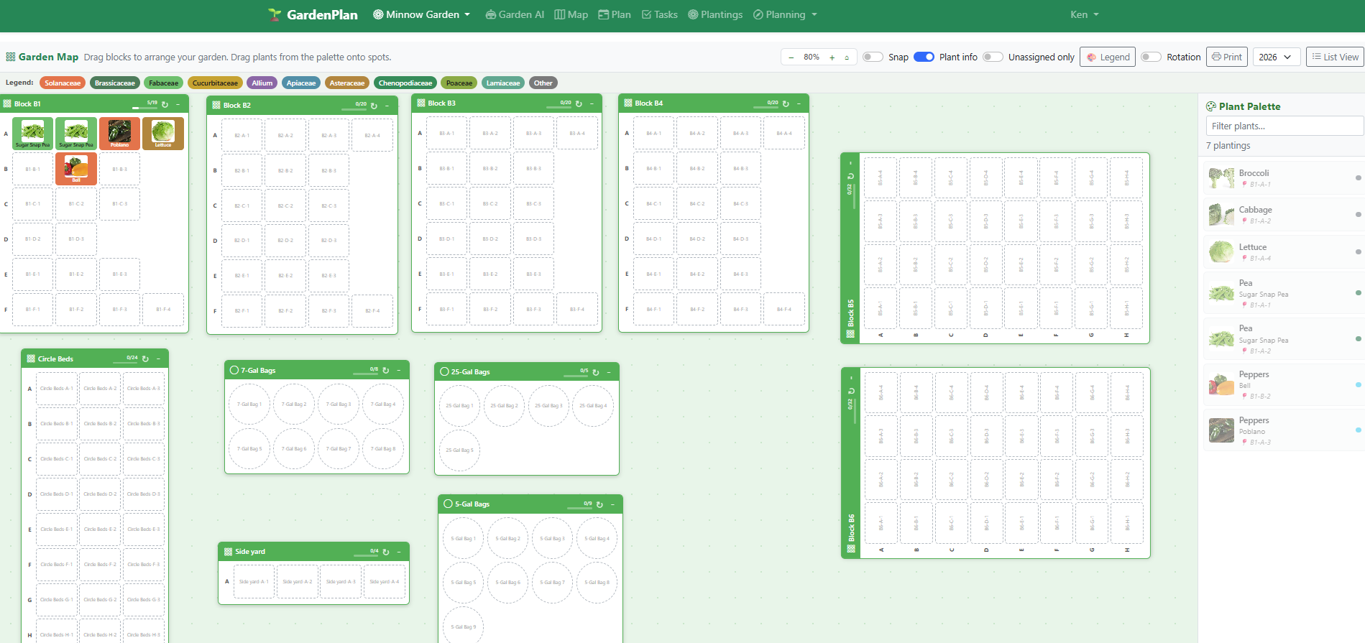Open the Plantings page

point(715,14)
